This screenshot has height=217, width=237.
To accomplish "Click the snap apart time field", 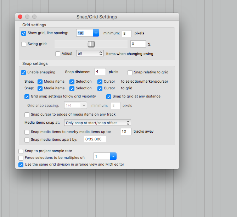I will click(x=95, y=139).
